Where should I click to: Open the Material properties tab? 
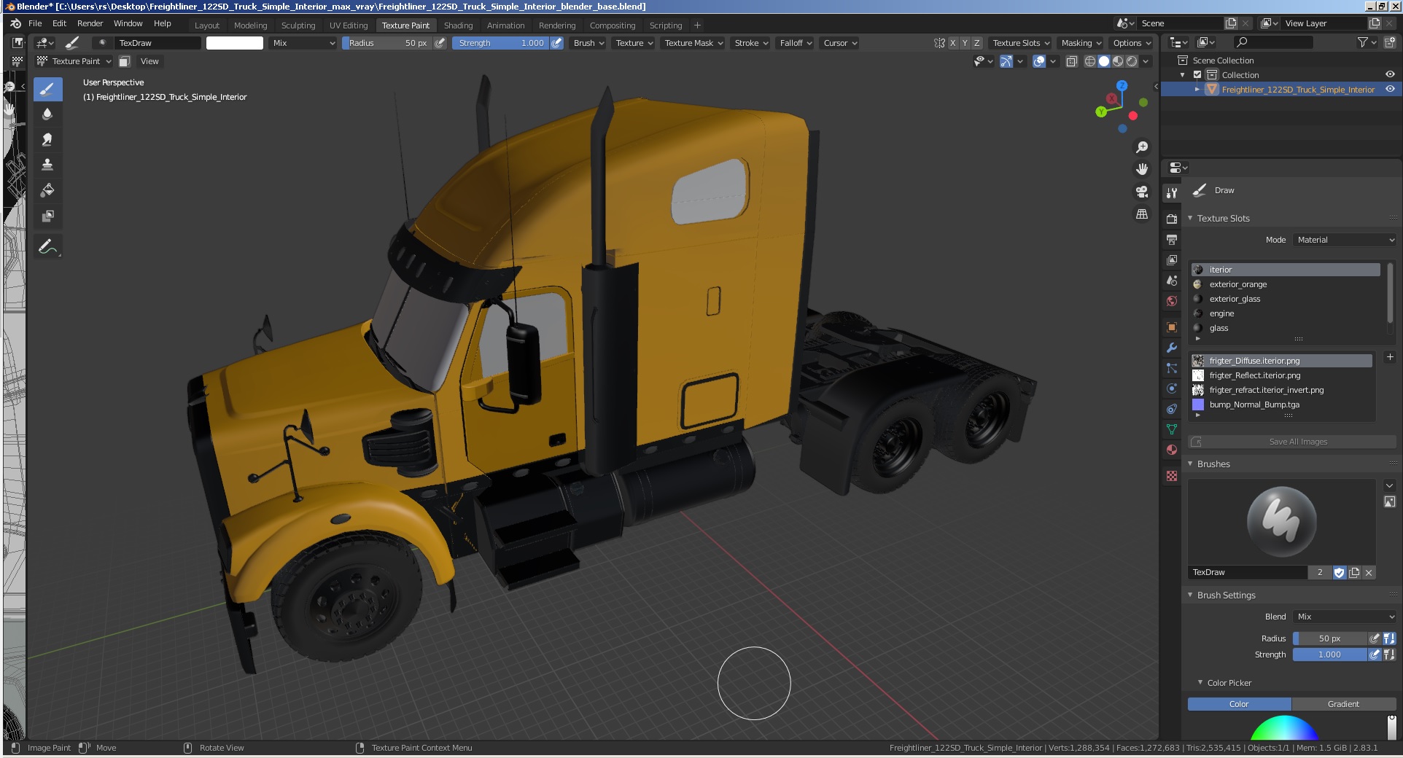1172,450
